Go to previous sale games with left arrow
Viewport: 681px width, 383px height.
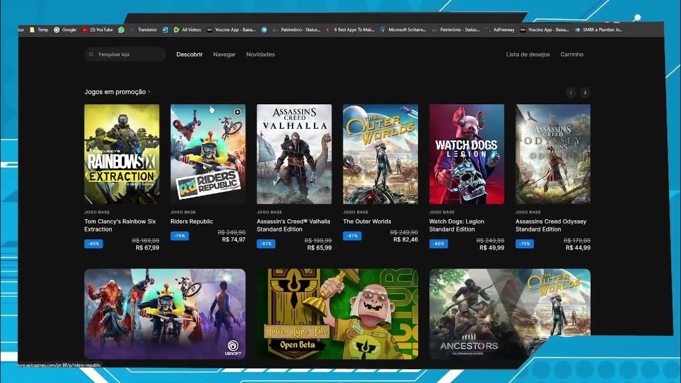(571, 93)
